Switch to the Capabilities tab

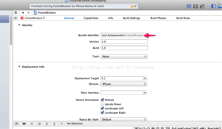(x=91, y=18)
